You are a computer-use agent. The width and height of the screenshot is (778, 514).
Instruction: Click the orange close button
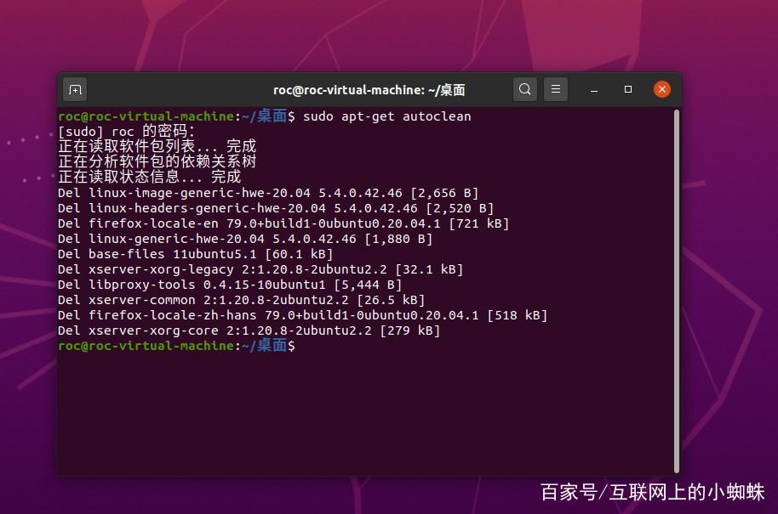pyautogui.click(x=662, y=88)
